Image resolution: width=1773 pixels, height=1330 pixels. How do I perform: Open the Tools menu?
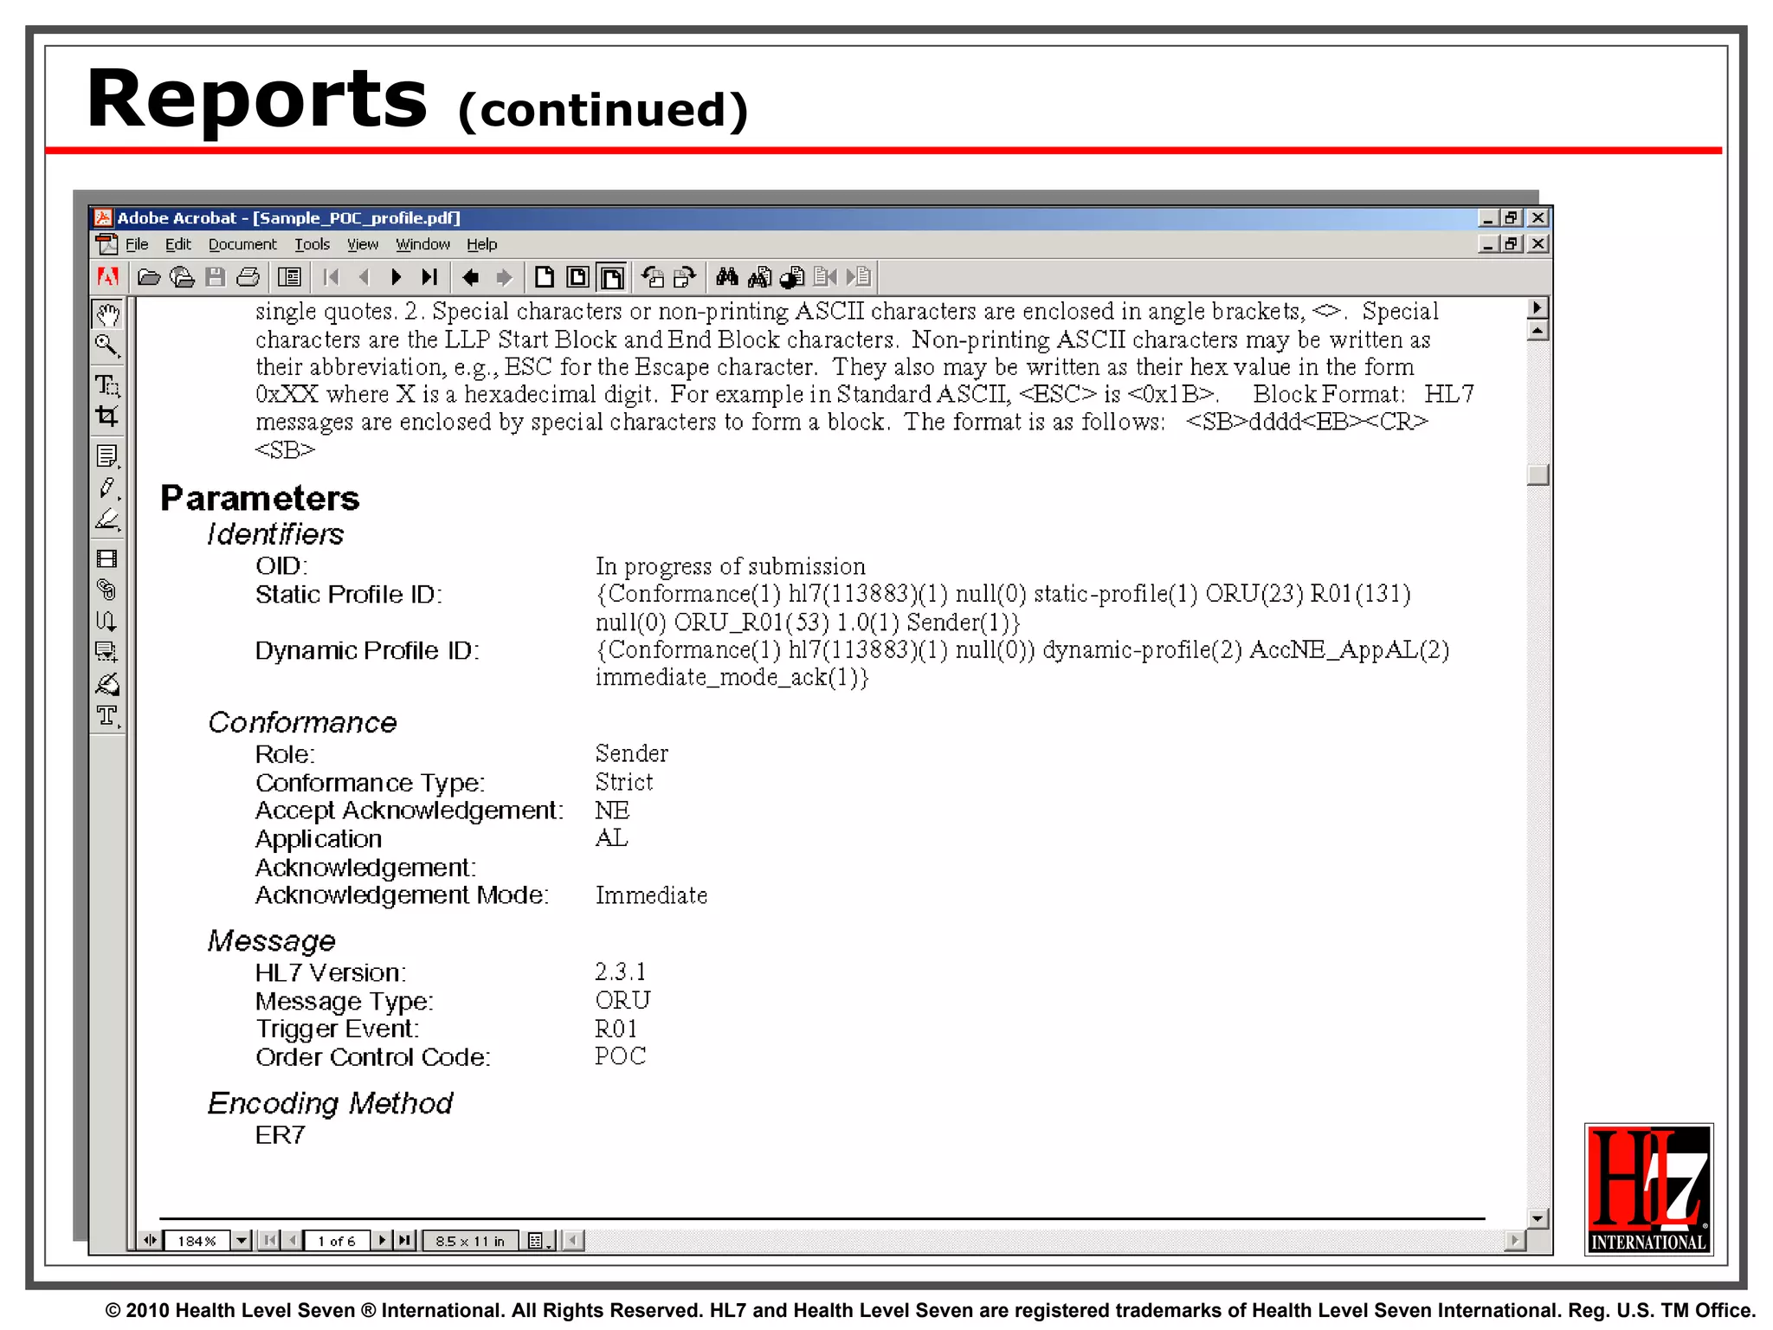point(312,244)
